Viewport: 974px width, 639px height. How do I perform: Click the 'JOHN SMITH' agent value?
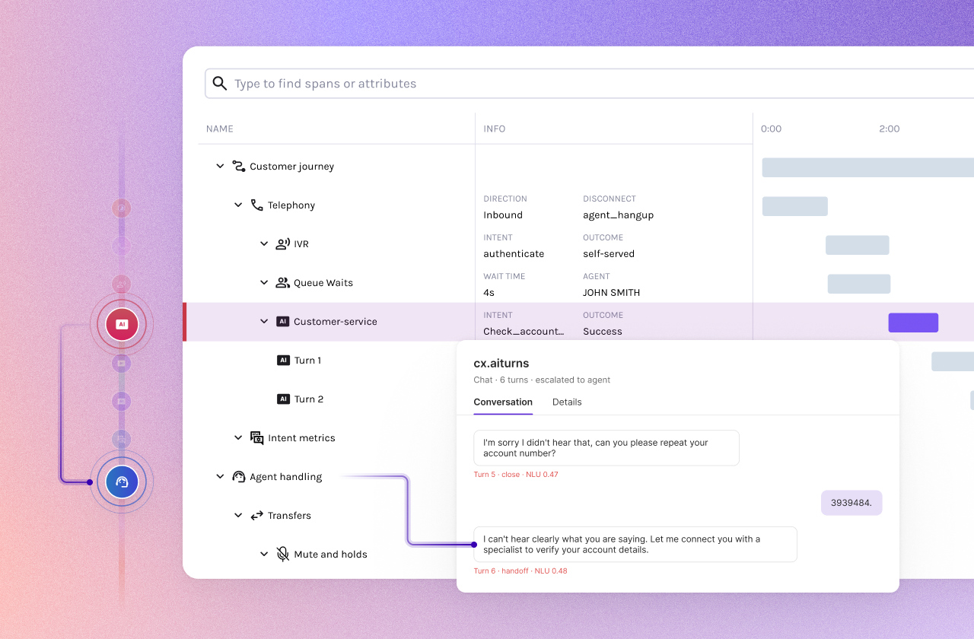pos(611,292)
